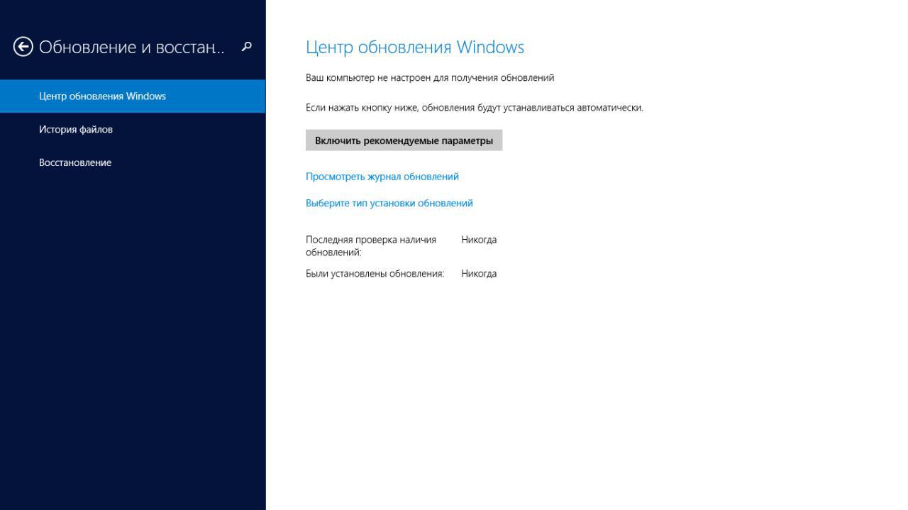The width and height of the screenshot is (908, 510).
Task: Click the "Обновление и восстан.." panel title
Action: 131,47
